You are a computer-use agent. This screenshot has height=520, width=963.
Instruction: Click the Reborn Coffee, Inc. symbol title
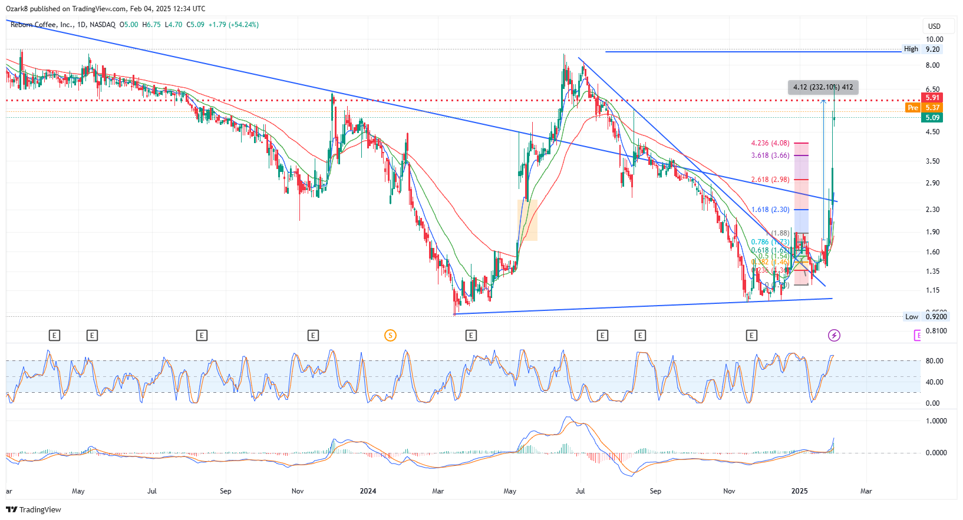(x=42, y=25)
